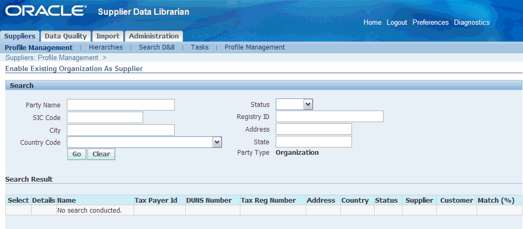Open the Preferences link
Image resolution: width=523 pixels, height=229 pixels.
(x=430, y=22)
